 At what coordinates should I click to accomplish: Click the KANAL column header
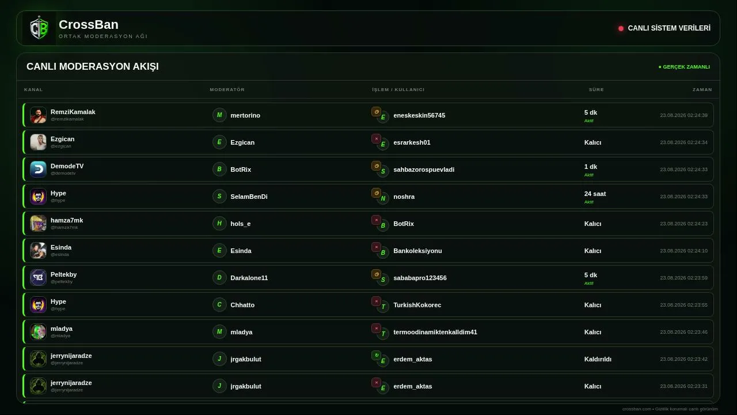(33, 89)
